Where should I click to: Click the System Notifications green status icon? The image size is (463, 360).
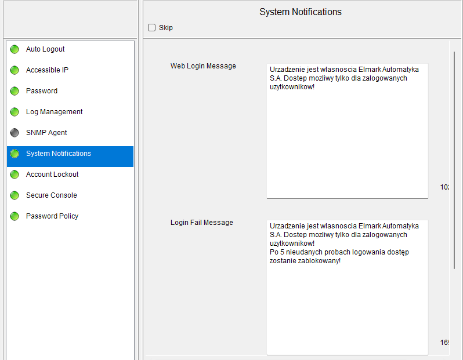click(x=15, y=154)
